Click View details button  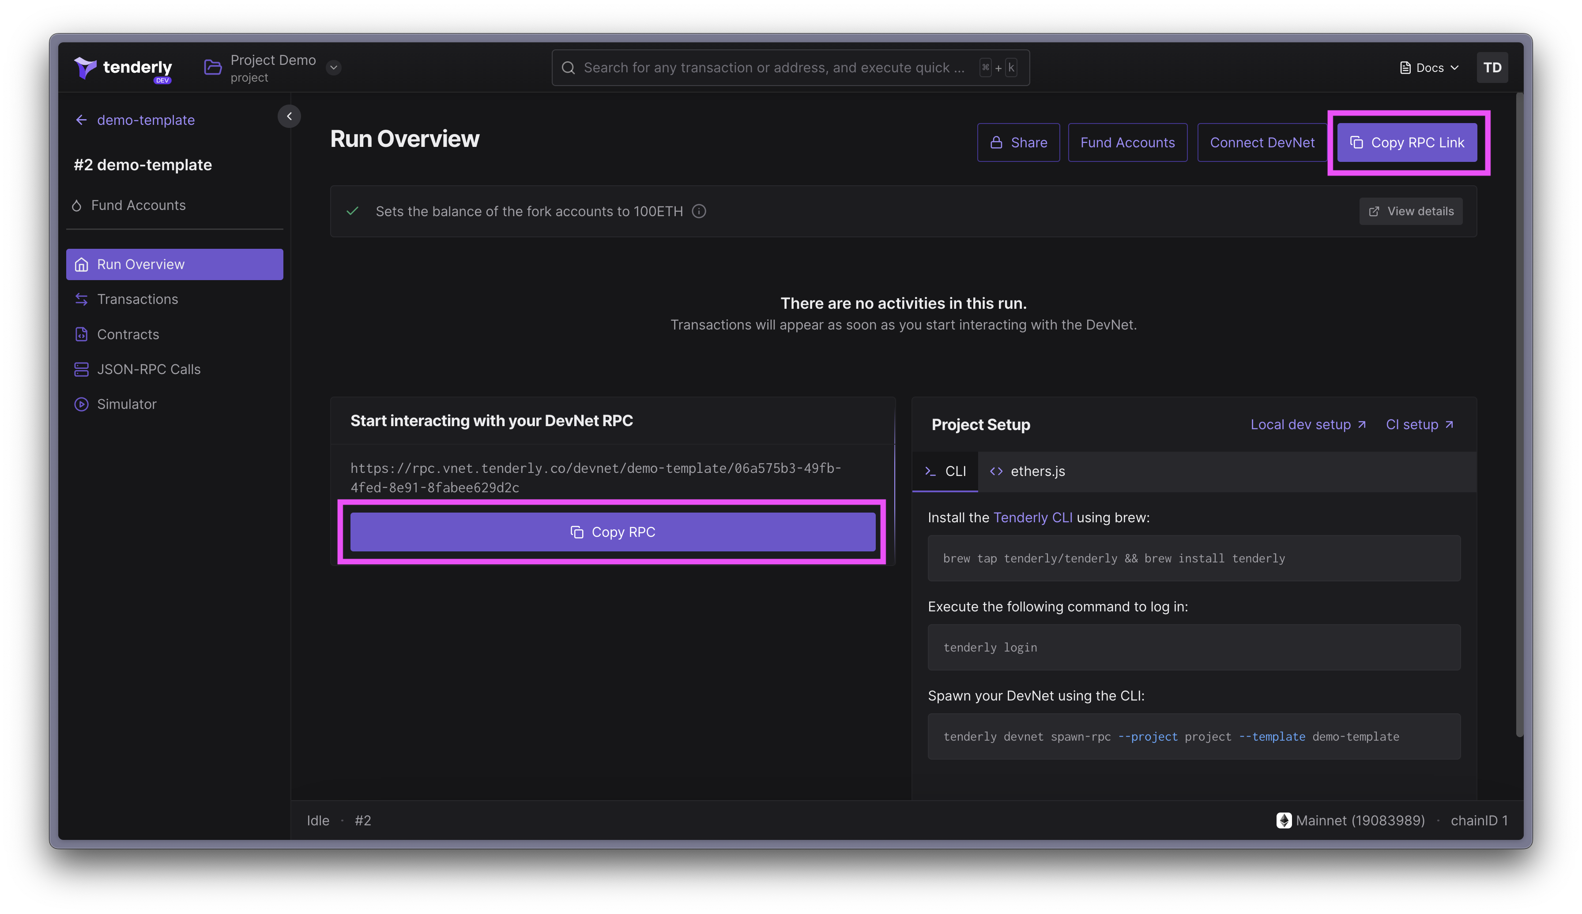[1410, 211]
